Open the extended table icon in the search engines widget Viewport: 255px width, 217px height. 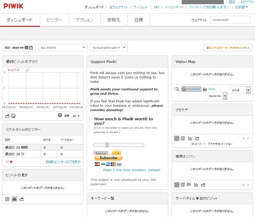tap(183, 185)
